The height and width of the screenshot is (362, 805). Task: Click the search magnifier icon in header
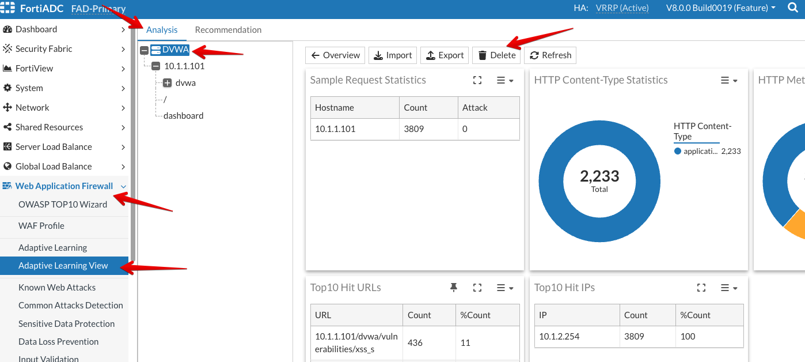click(792, 8)
